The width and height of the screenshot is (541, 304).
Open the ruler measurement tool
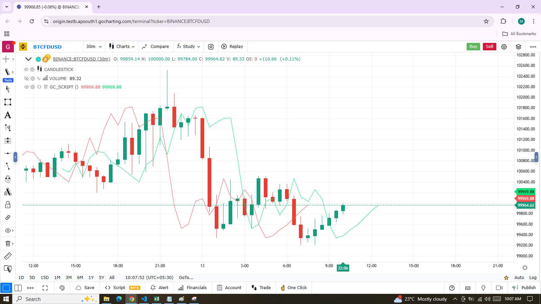coord(7,256)
